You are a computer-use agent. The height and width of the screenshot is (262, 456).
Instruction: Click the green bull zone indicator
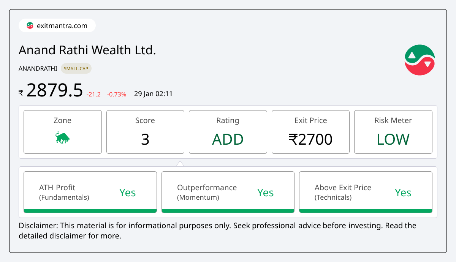click(x=62, y=138)
